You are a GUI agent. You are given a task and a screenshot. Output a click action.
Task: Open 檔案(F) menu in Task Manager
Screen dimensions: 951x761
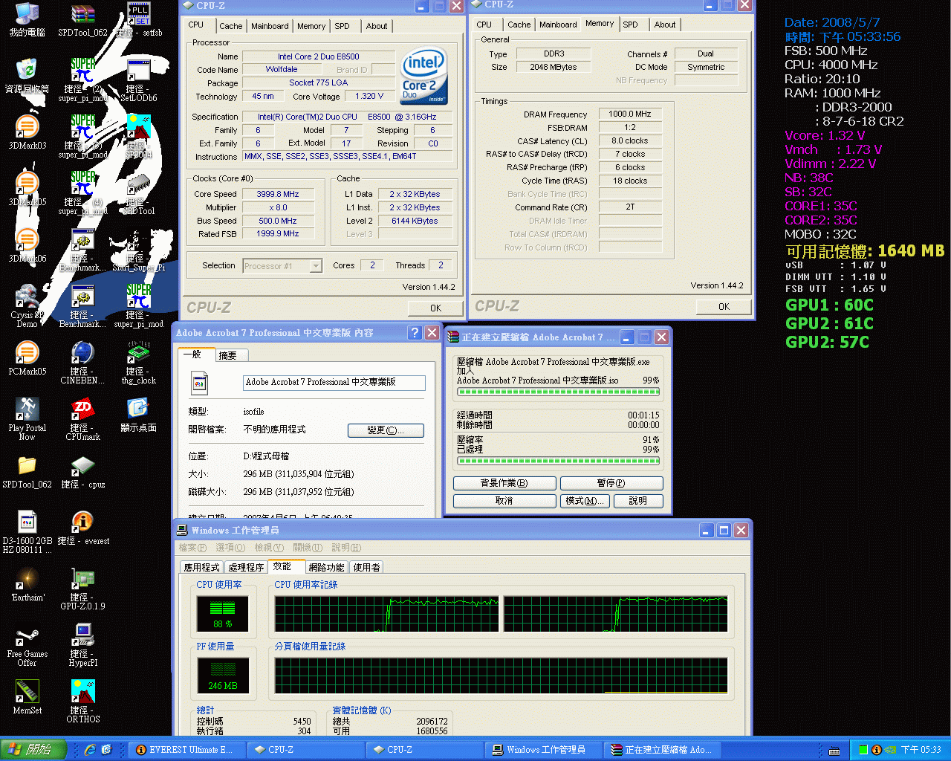click(192, 548)
